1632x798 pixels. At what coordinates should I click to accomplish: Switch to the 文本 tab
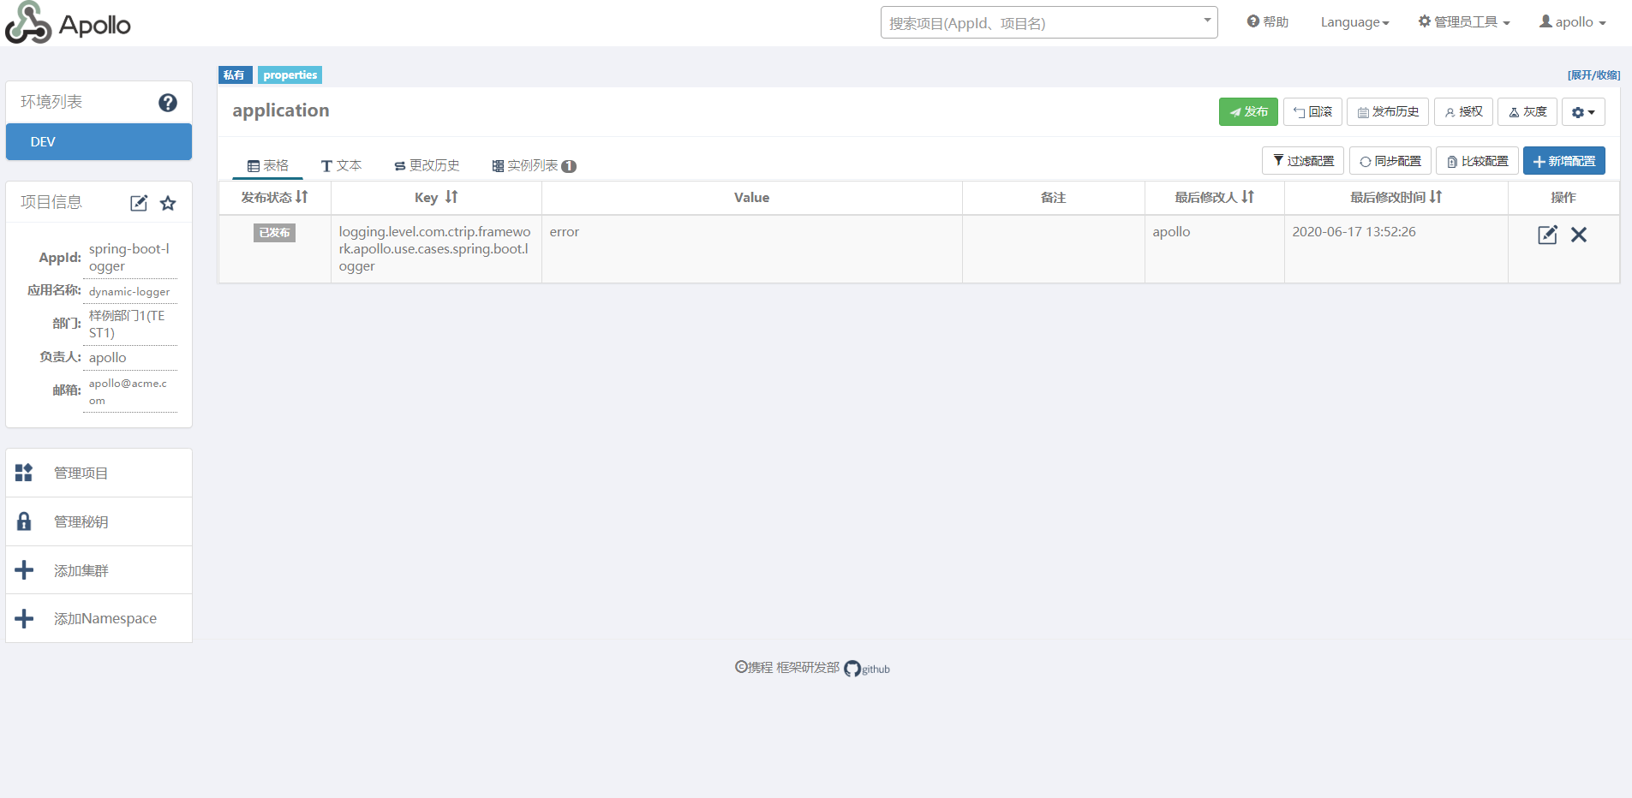point(341,165)
